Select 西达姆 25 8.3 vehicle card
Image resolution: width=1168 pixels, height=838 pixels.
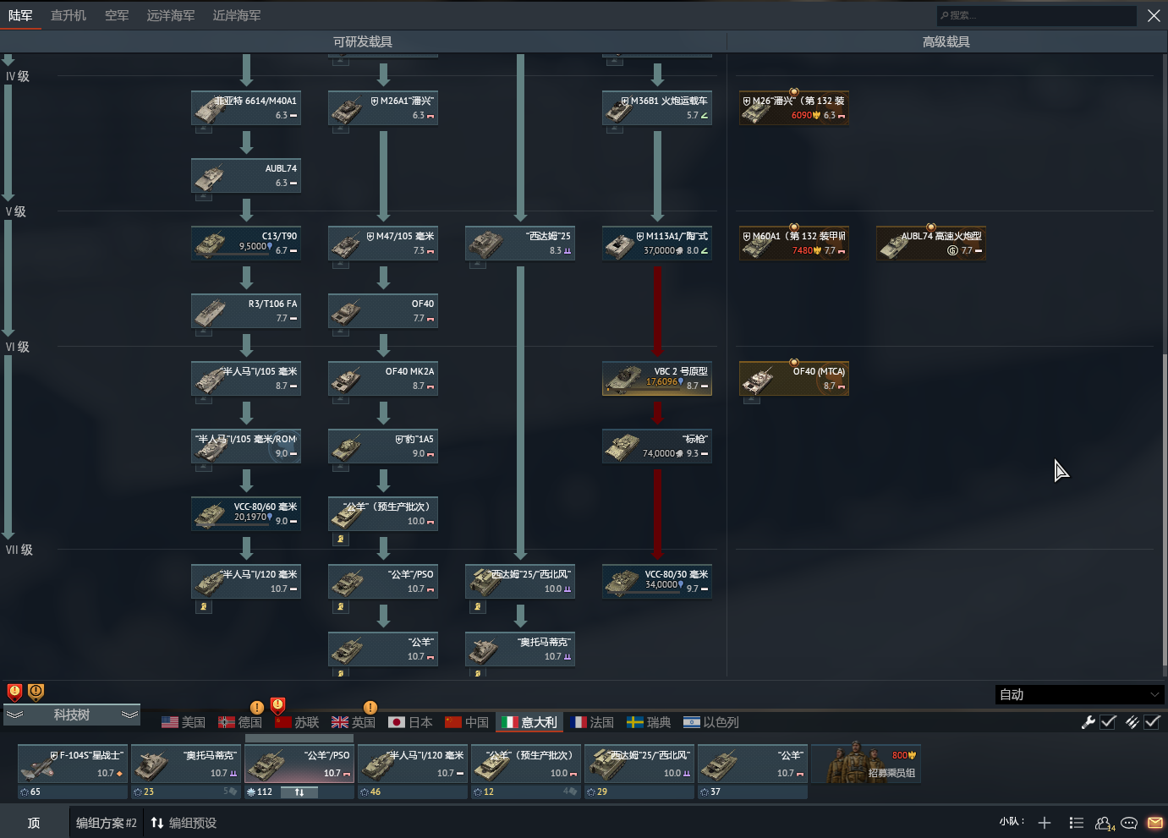pos(520,244)
